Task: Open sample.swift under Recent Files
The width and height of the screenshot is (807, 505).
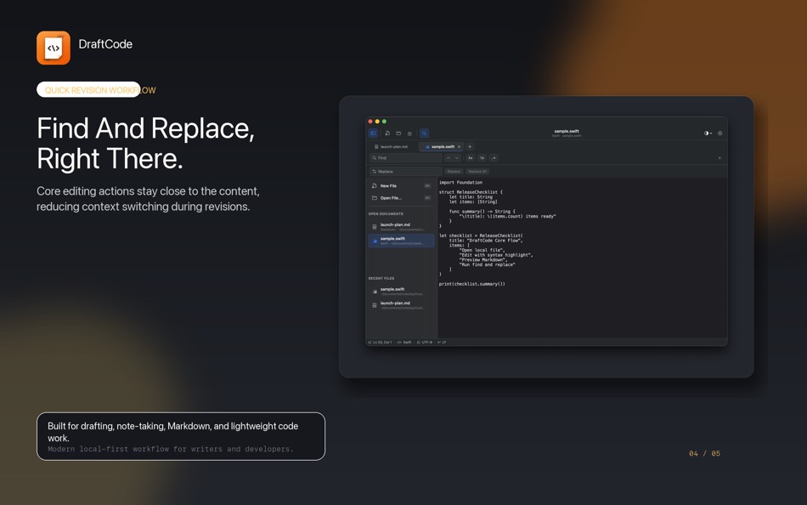Action: coord(401,291)
